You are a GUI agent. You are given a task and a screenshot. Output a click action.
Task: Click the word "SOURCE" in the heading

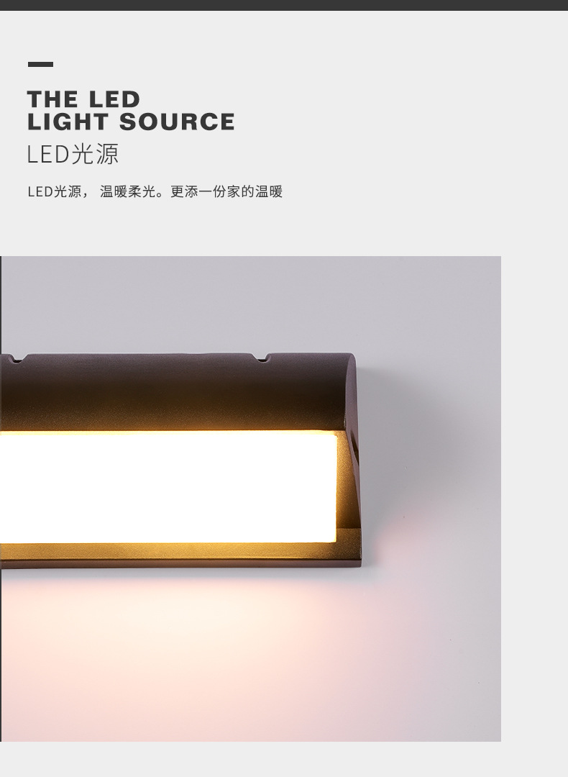pos(177,122)
